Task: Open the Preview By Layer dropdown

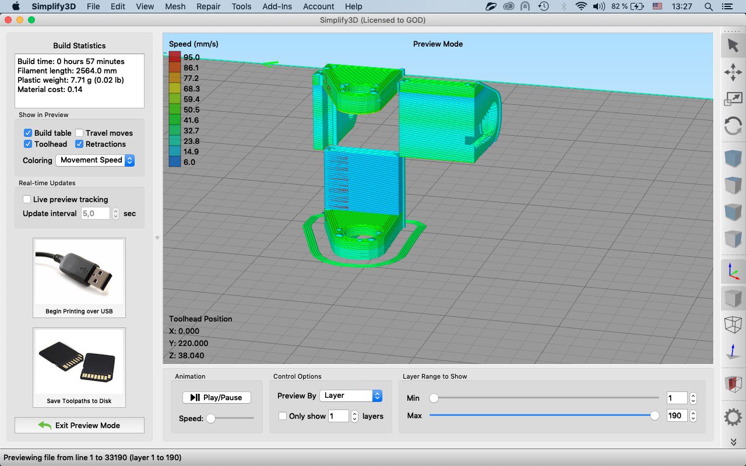Action: [x=351, y=396]
